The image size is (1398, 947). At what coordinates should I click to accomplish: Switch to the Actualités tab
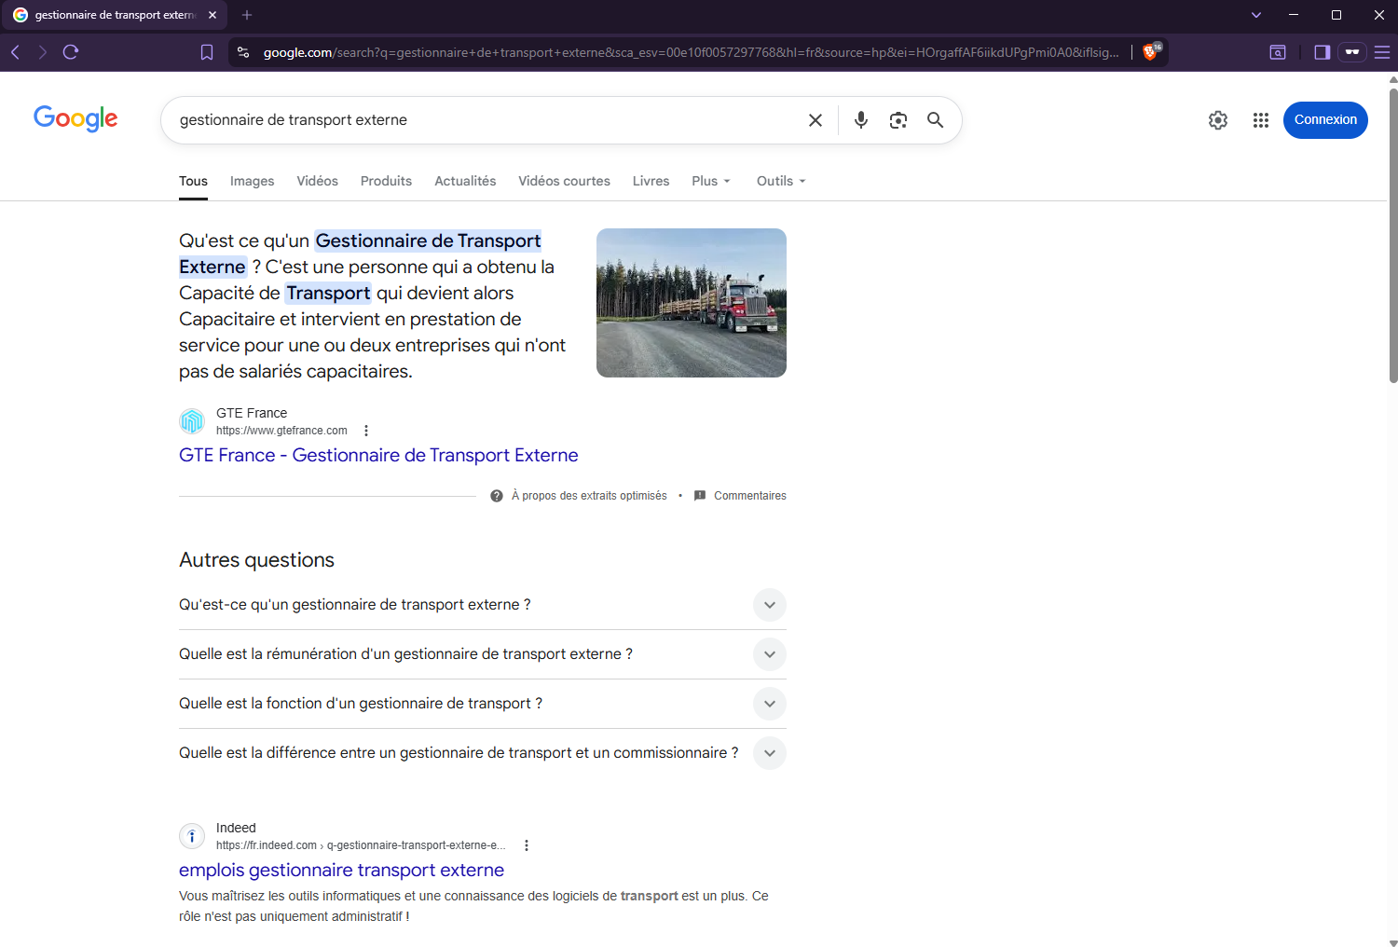[x=465, y=181]
